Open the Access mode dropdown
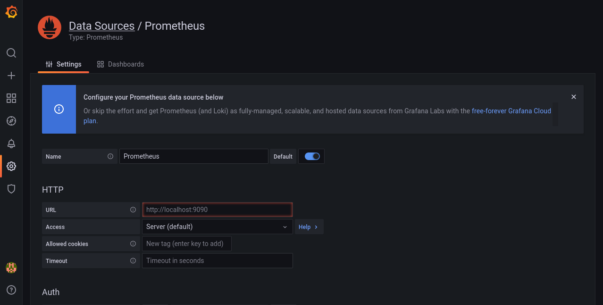Image resolution: width=603 pixels, height=305 pixels. [217, 227]
